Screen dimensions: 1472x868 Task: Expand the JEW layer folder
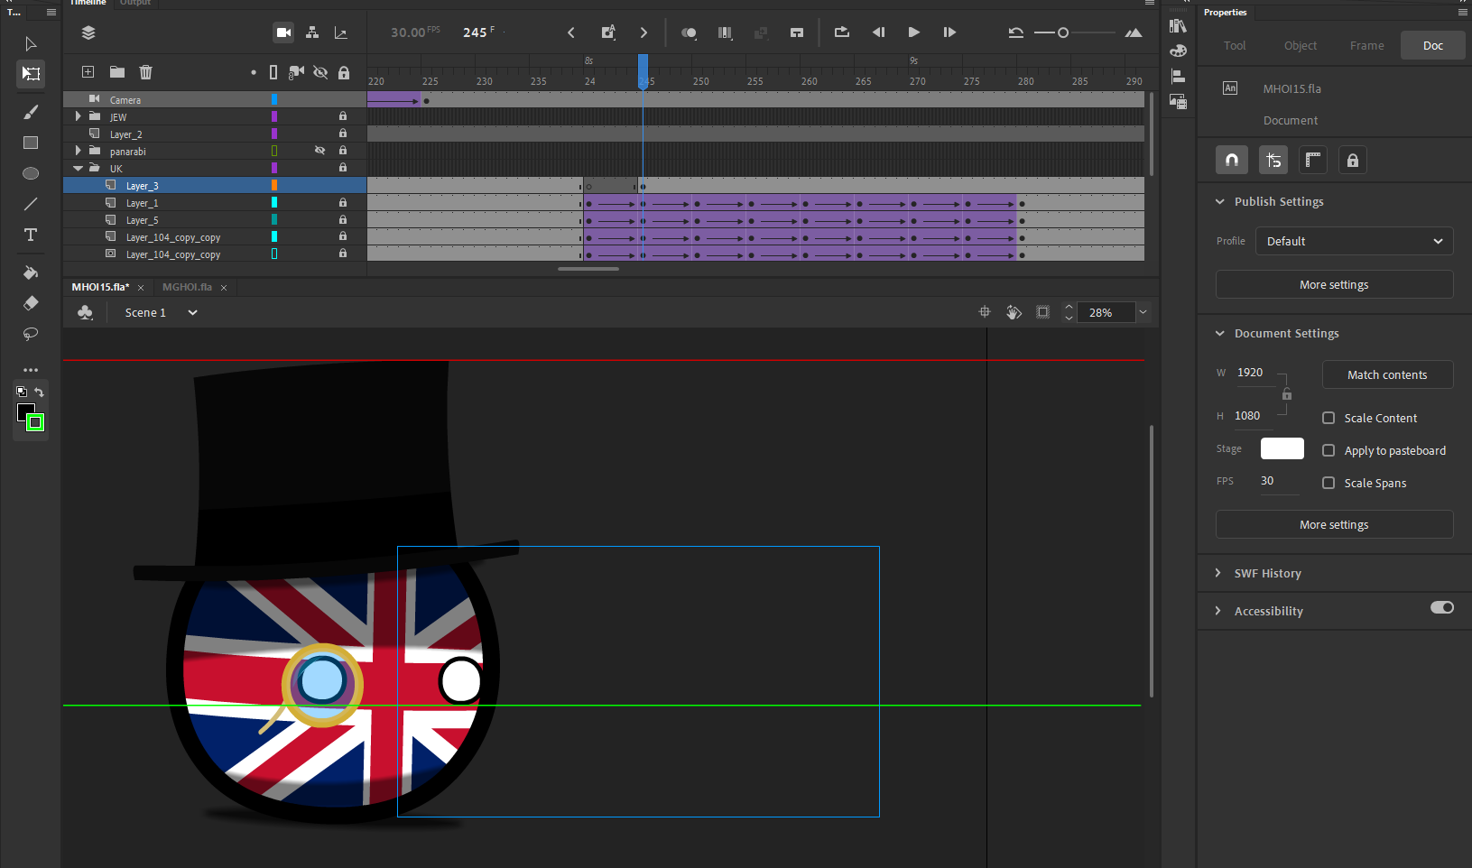click(79, 116)
